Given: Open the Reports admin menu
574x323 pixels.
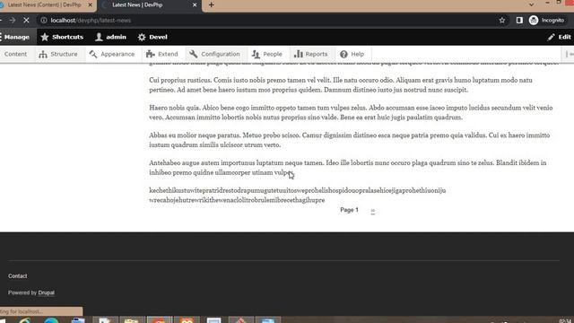Looking at the screenshot, I should pos(311,54).
